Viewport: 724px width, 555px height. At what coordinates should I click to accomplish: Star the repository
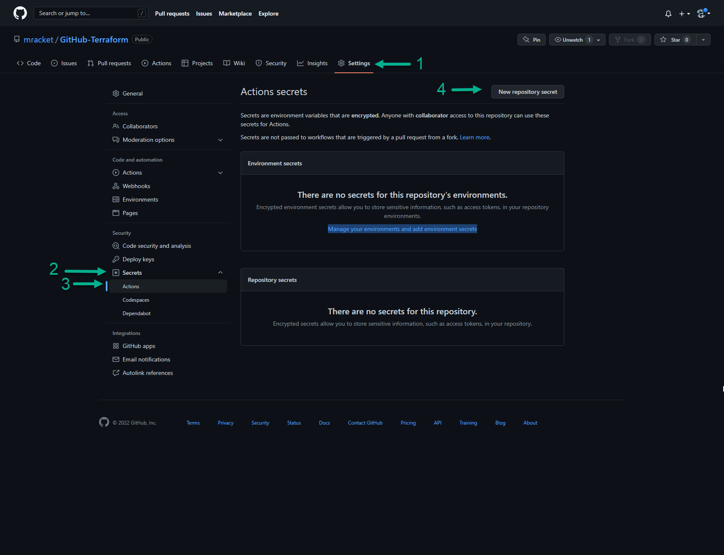tap(675, 40)
